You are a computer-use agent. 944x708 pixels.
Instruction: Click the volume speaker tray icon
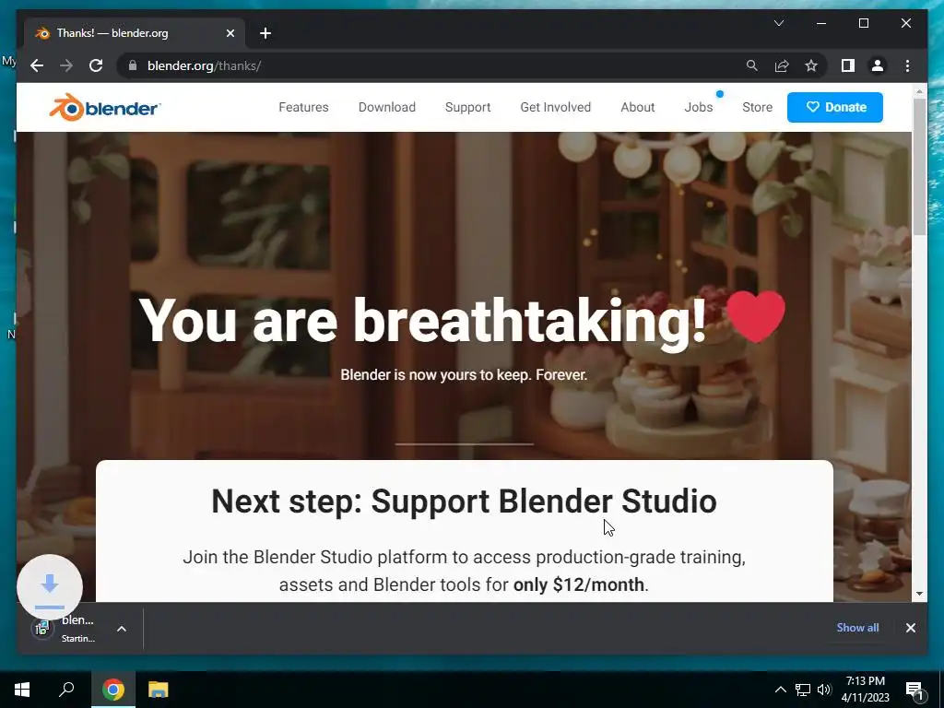824,690
